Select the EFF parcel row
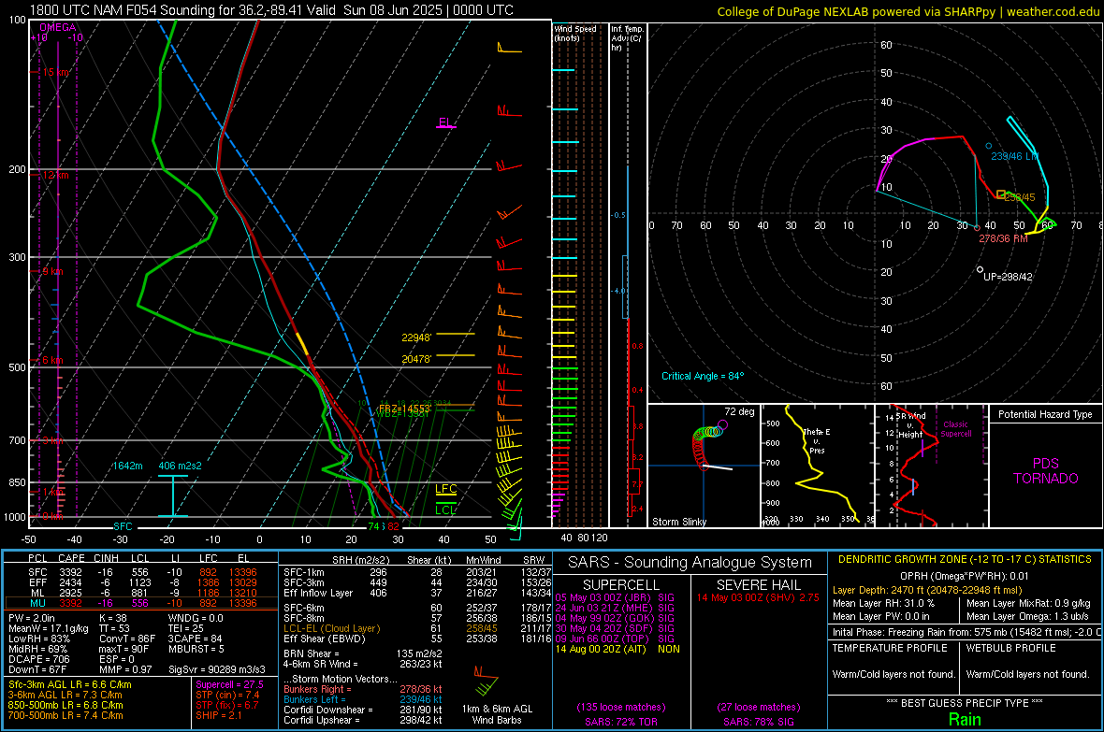The image size is (1104, 732). click(x=141, y=582)
